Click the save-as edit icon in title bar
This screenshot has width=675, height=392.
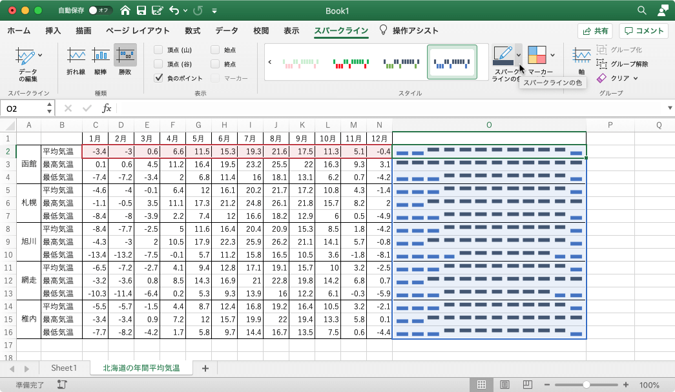pos(157,10)
